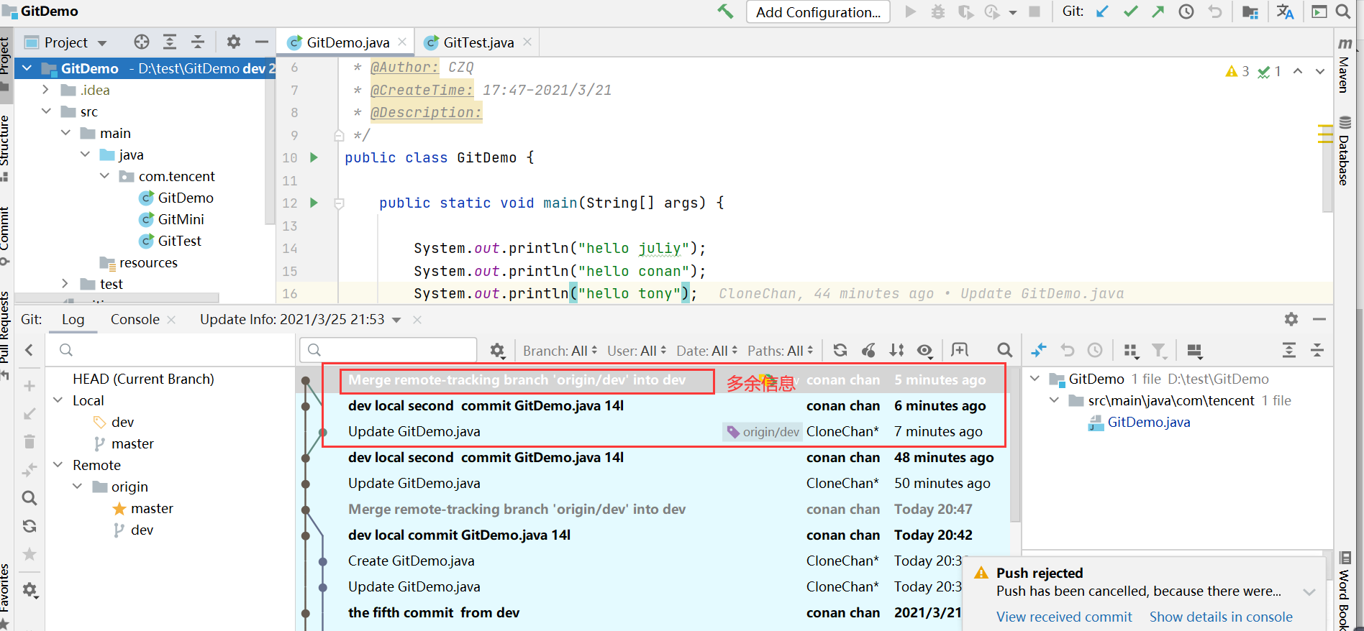Click Collapse All in Project panel
Screen dimensions: 1364x631
pos(198,42)
